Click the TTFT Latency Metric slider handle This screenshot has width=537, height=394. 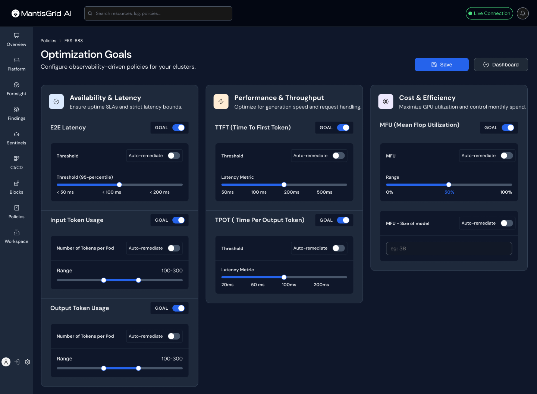(284, 185)
